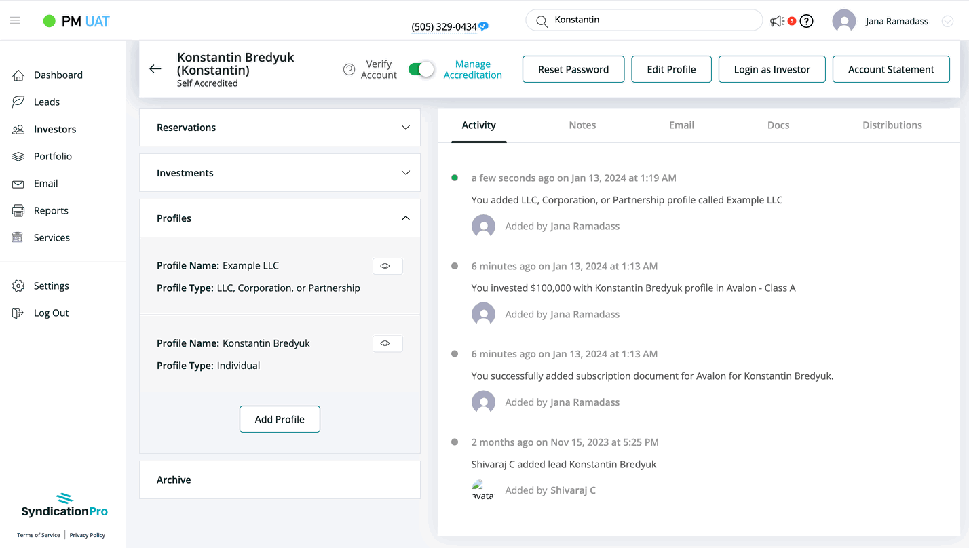Open the announcements megaphone icon
969x548 pixels.
coord(777,22)
